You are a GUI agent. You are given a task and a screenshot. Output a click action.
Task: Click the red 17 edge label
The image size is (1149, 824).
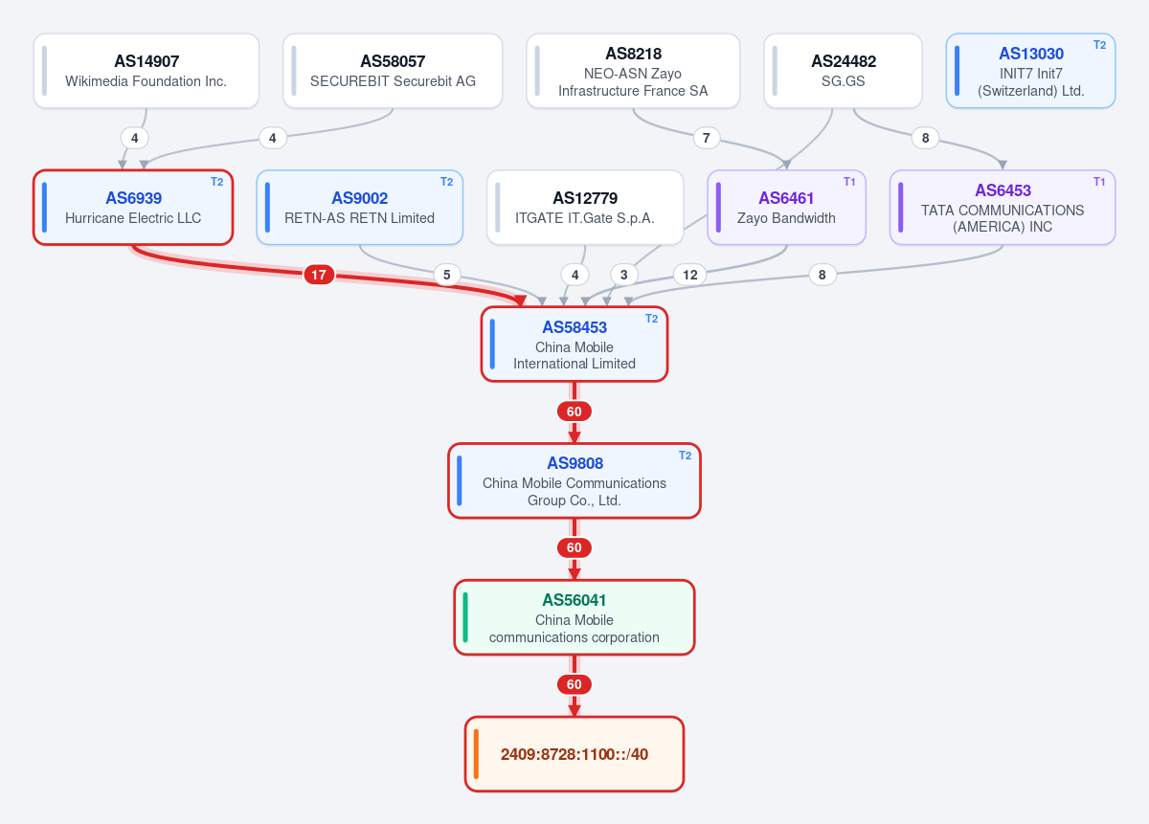click(319, 275)
